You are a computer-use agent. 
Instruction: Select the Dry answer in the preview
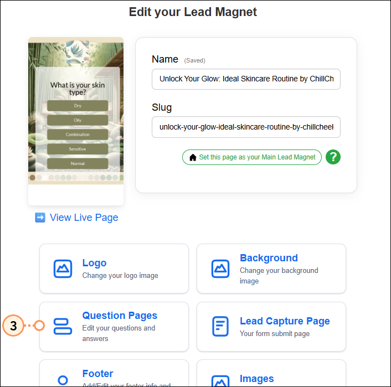pyautogui.click(x=77, y=105)
